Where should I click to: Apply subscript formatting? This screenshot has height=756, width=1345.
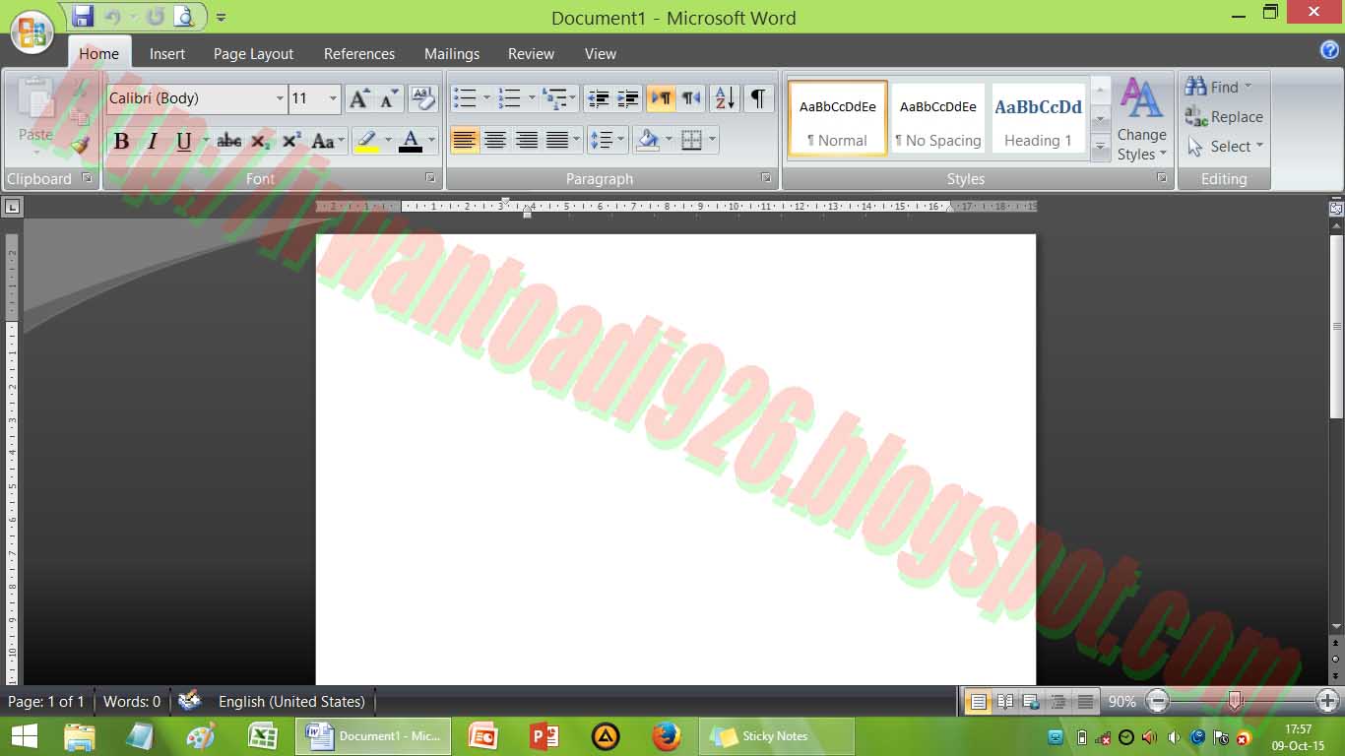260,141
